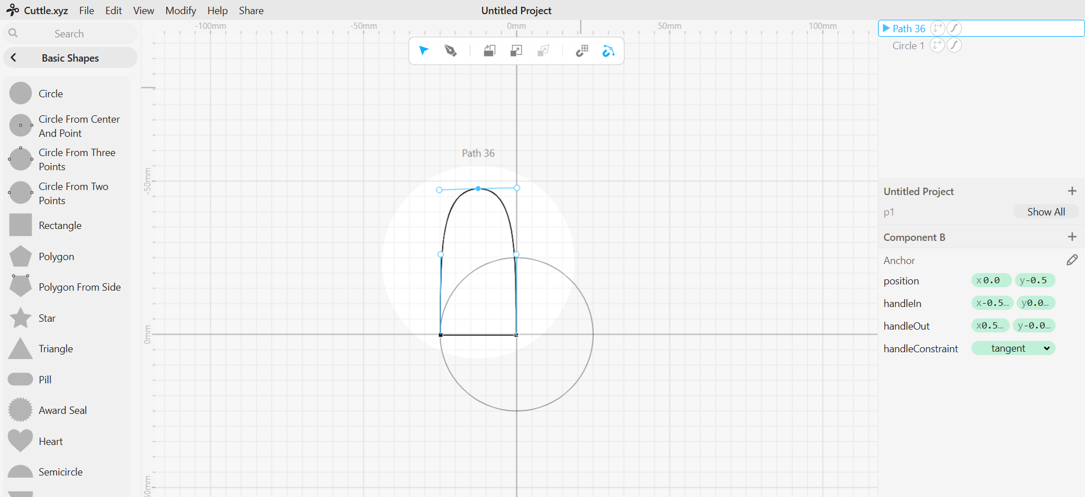This screenshot has height=497, width=1085.
Task: Click the Rectangle shape icon
Action: point(20,225)
